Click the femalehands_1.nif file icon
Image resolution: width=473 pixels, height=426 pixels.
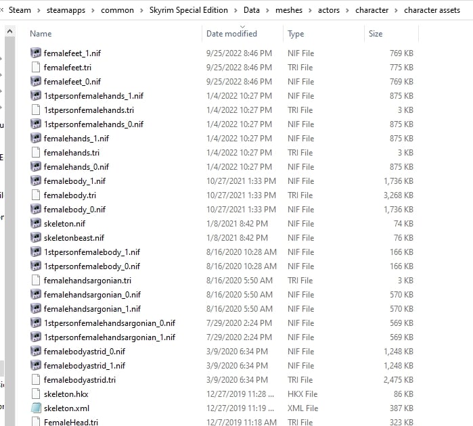36,138
